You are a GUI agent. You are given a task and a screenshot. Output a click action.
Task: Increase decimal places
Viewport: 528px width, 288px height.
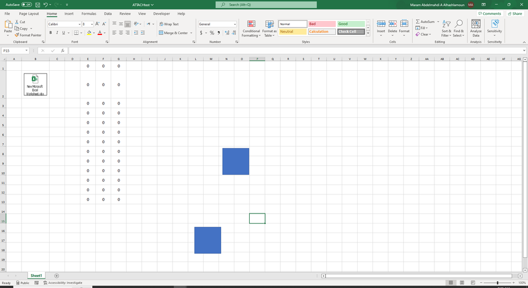click(x=227, y=33)
